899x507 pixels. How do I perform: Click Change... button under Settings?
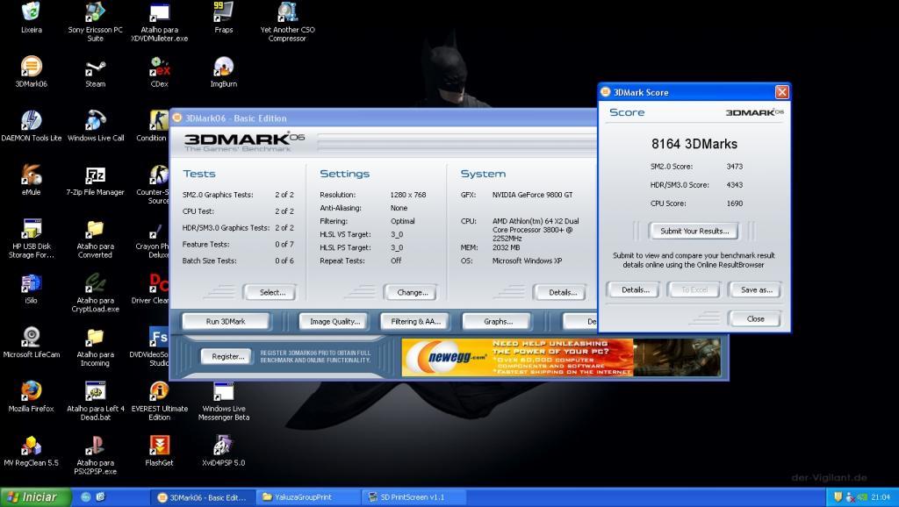pos(411,292)
